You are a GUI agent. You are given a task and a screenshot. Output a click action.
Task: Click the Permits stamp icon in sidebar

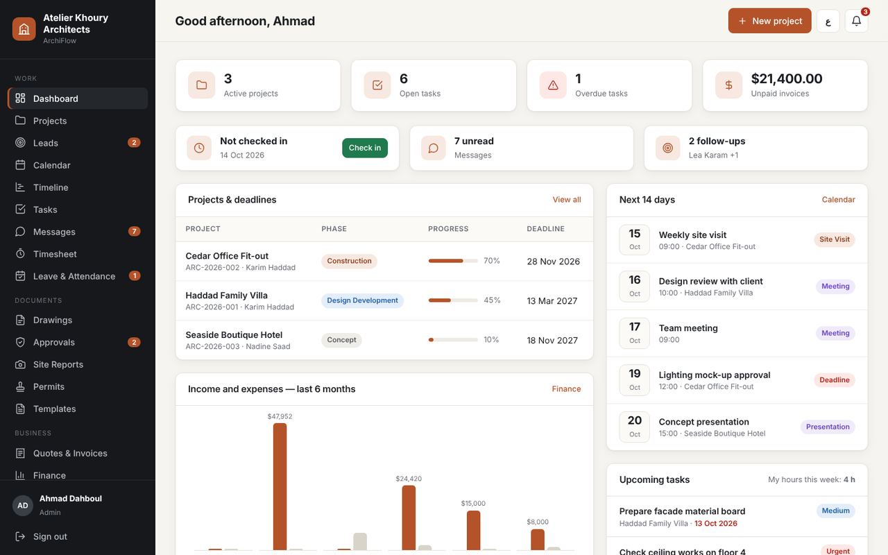click(20, 386)
